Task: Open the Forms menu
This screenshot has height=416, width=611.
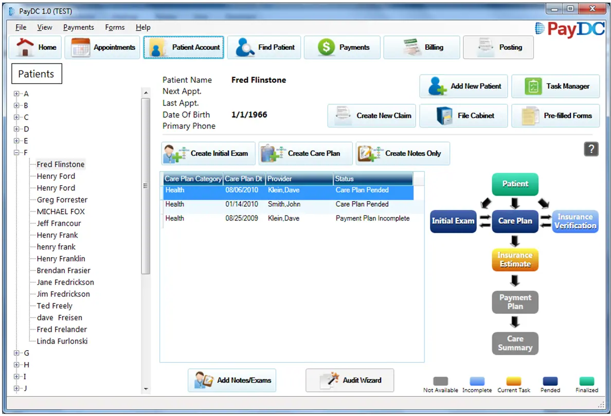Action: [115, 27]
